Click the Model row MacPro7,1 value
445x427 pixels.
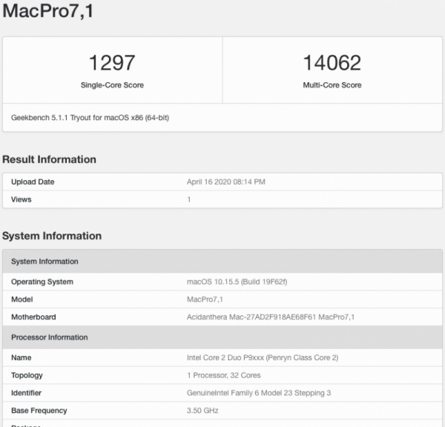point(205,299)
